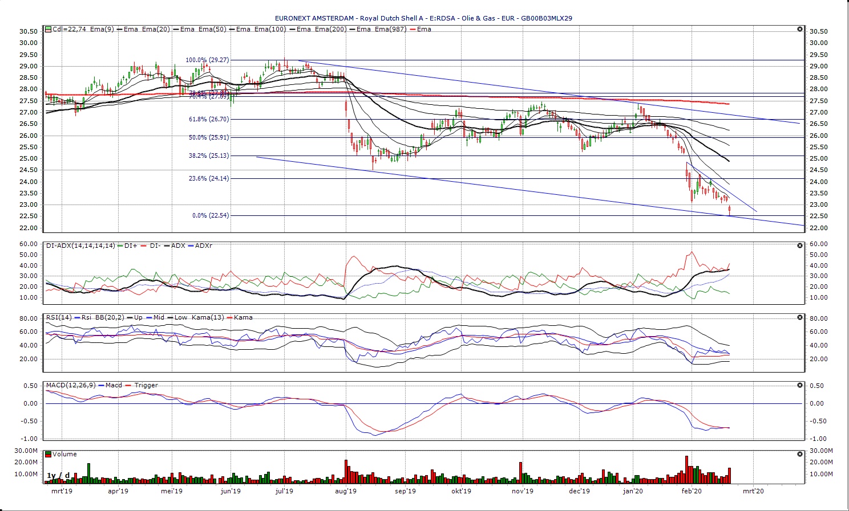
Task: Click the DI-ADX(14,14,14,14) indicator label
Action: coord(80,246)
